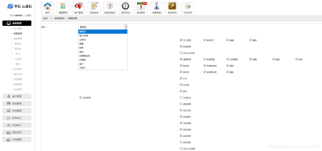This screenshot has width=322, height=151.
Task: Click the 华信·云通信 logo
Action: coord(19,6)
